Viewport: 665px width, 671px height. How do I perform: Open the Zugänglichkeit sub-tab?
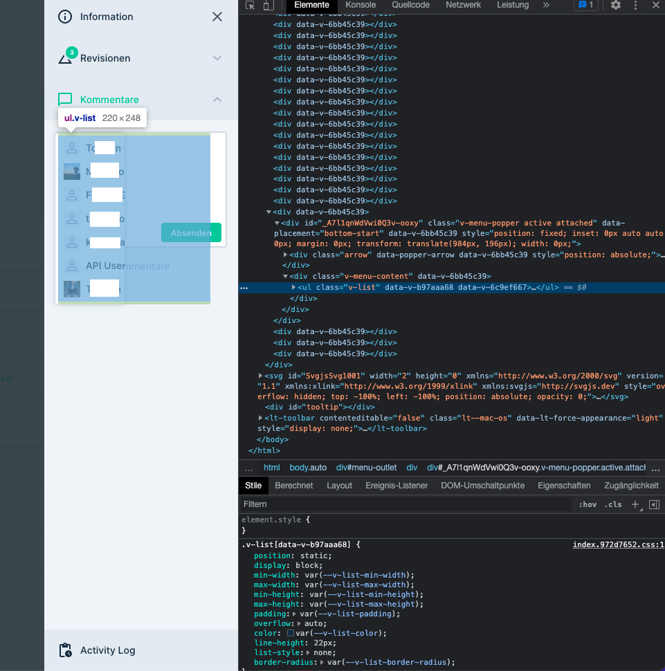631,486
